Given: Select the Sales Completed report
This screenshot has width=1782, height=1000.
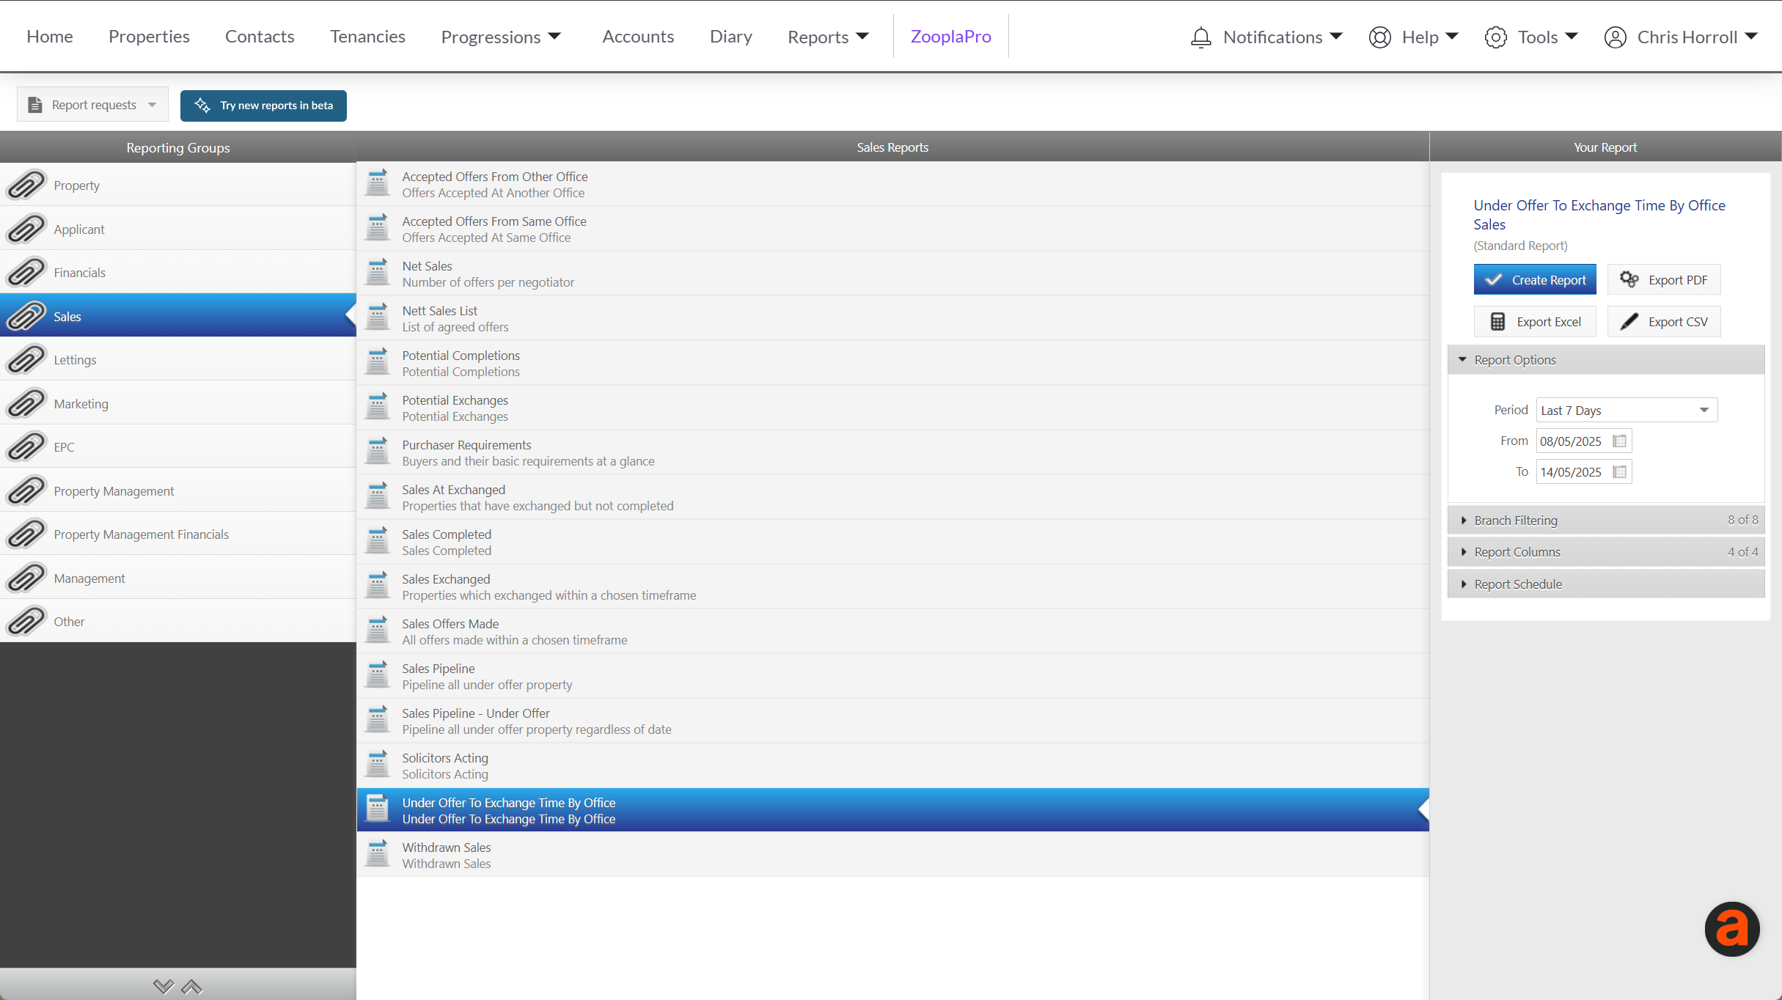Looking at the screenshot, I should [892, 542].
